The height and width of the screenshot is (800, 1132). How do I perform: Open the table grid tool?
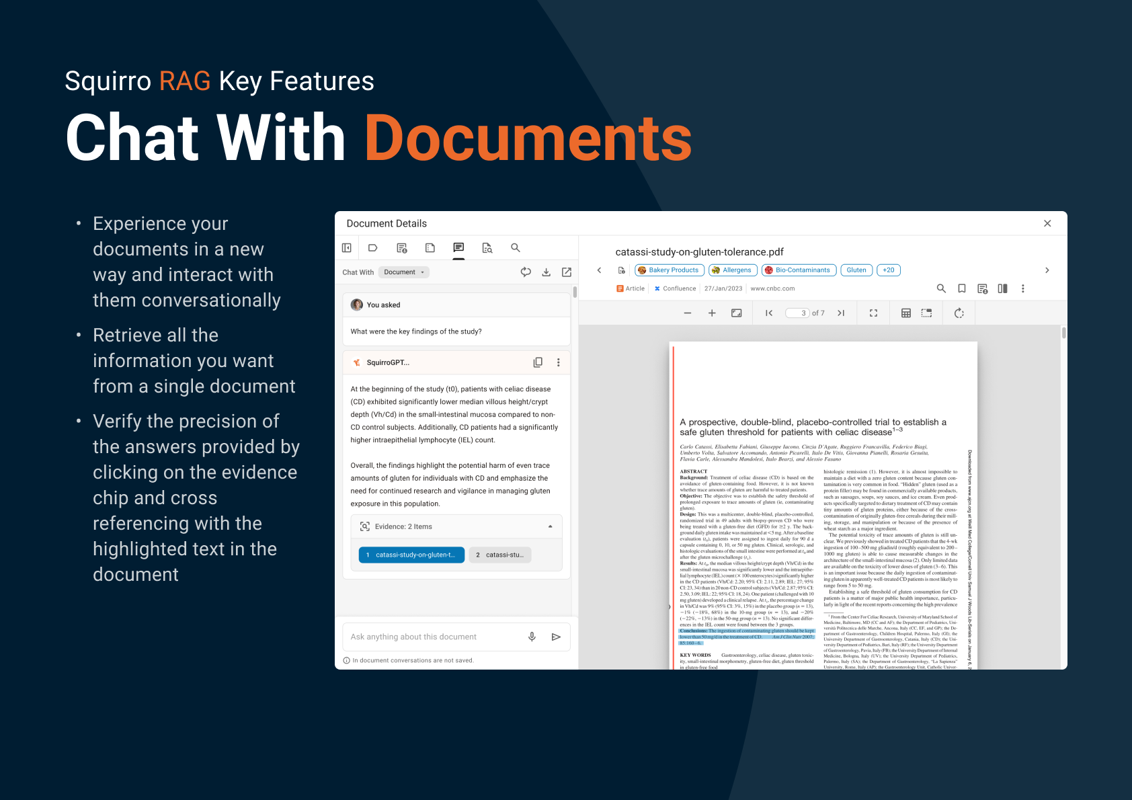[x=906, y=313]
